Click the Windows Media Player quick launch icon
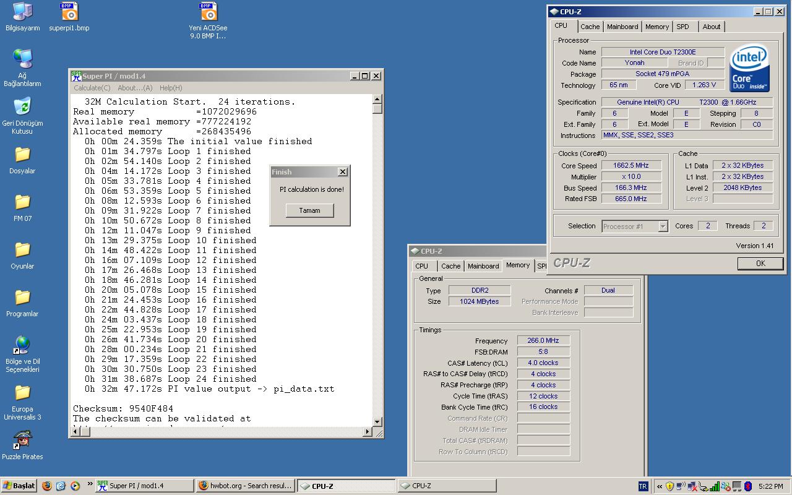Image resolution: width=792 pixels, height=495 pixels. [75, 486]
